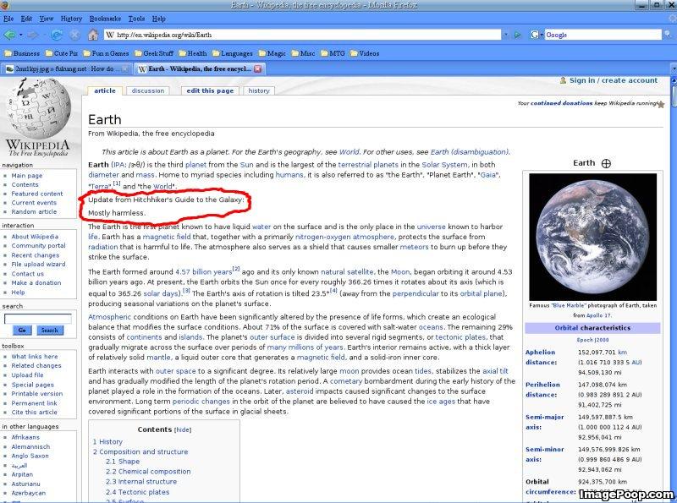Open the Languages bookmarks folder

point(232,53)
